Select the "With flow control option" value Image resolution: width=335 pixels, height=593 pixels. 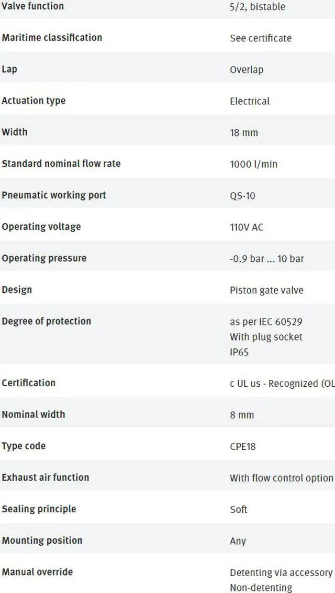coord(281,478)
